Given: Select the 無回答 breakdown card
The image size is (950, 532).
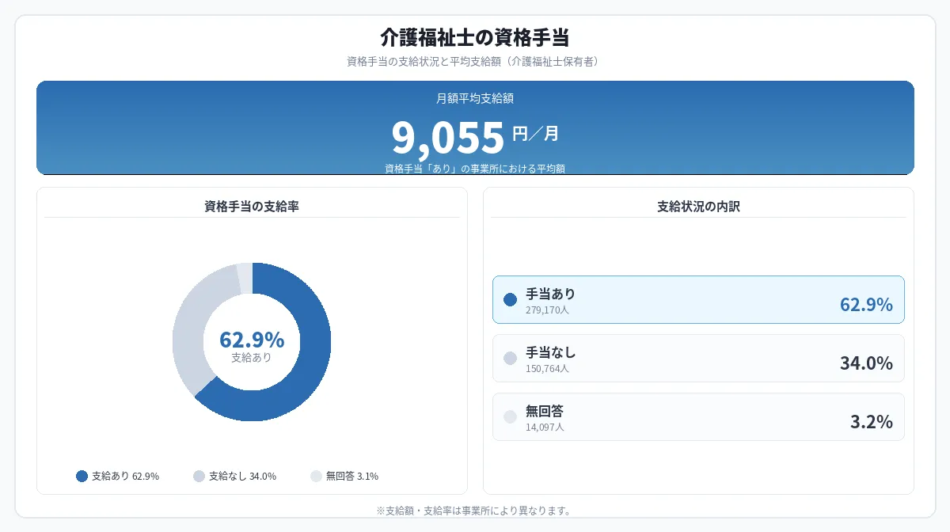Looking at the screenshot, I should point(698,416).
